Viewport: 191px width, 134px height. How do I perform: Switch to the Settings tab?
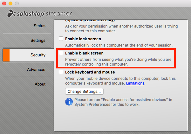38,41
